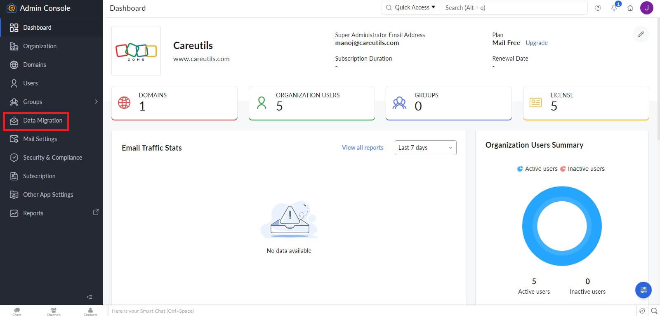Viewport: 660px width, 316px height.
Task: Click the globe icon in DOMAINS card
Action: (x=124, y=102)
